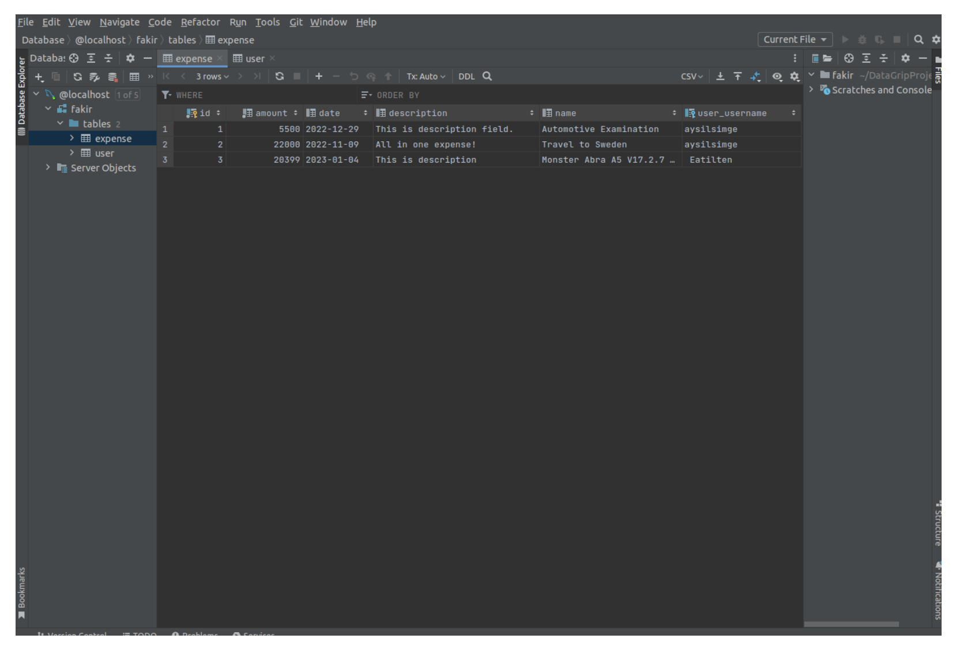Toggle the Structure tool window
Screen dimensions: 956x646
point(939,525)
